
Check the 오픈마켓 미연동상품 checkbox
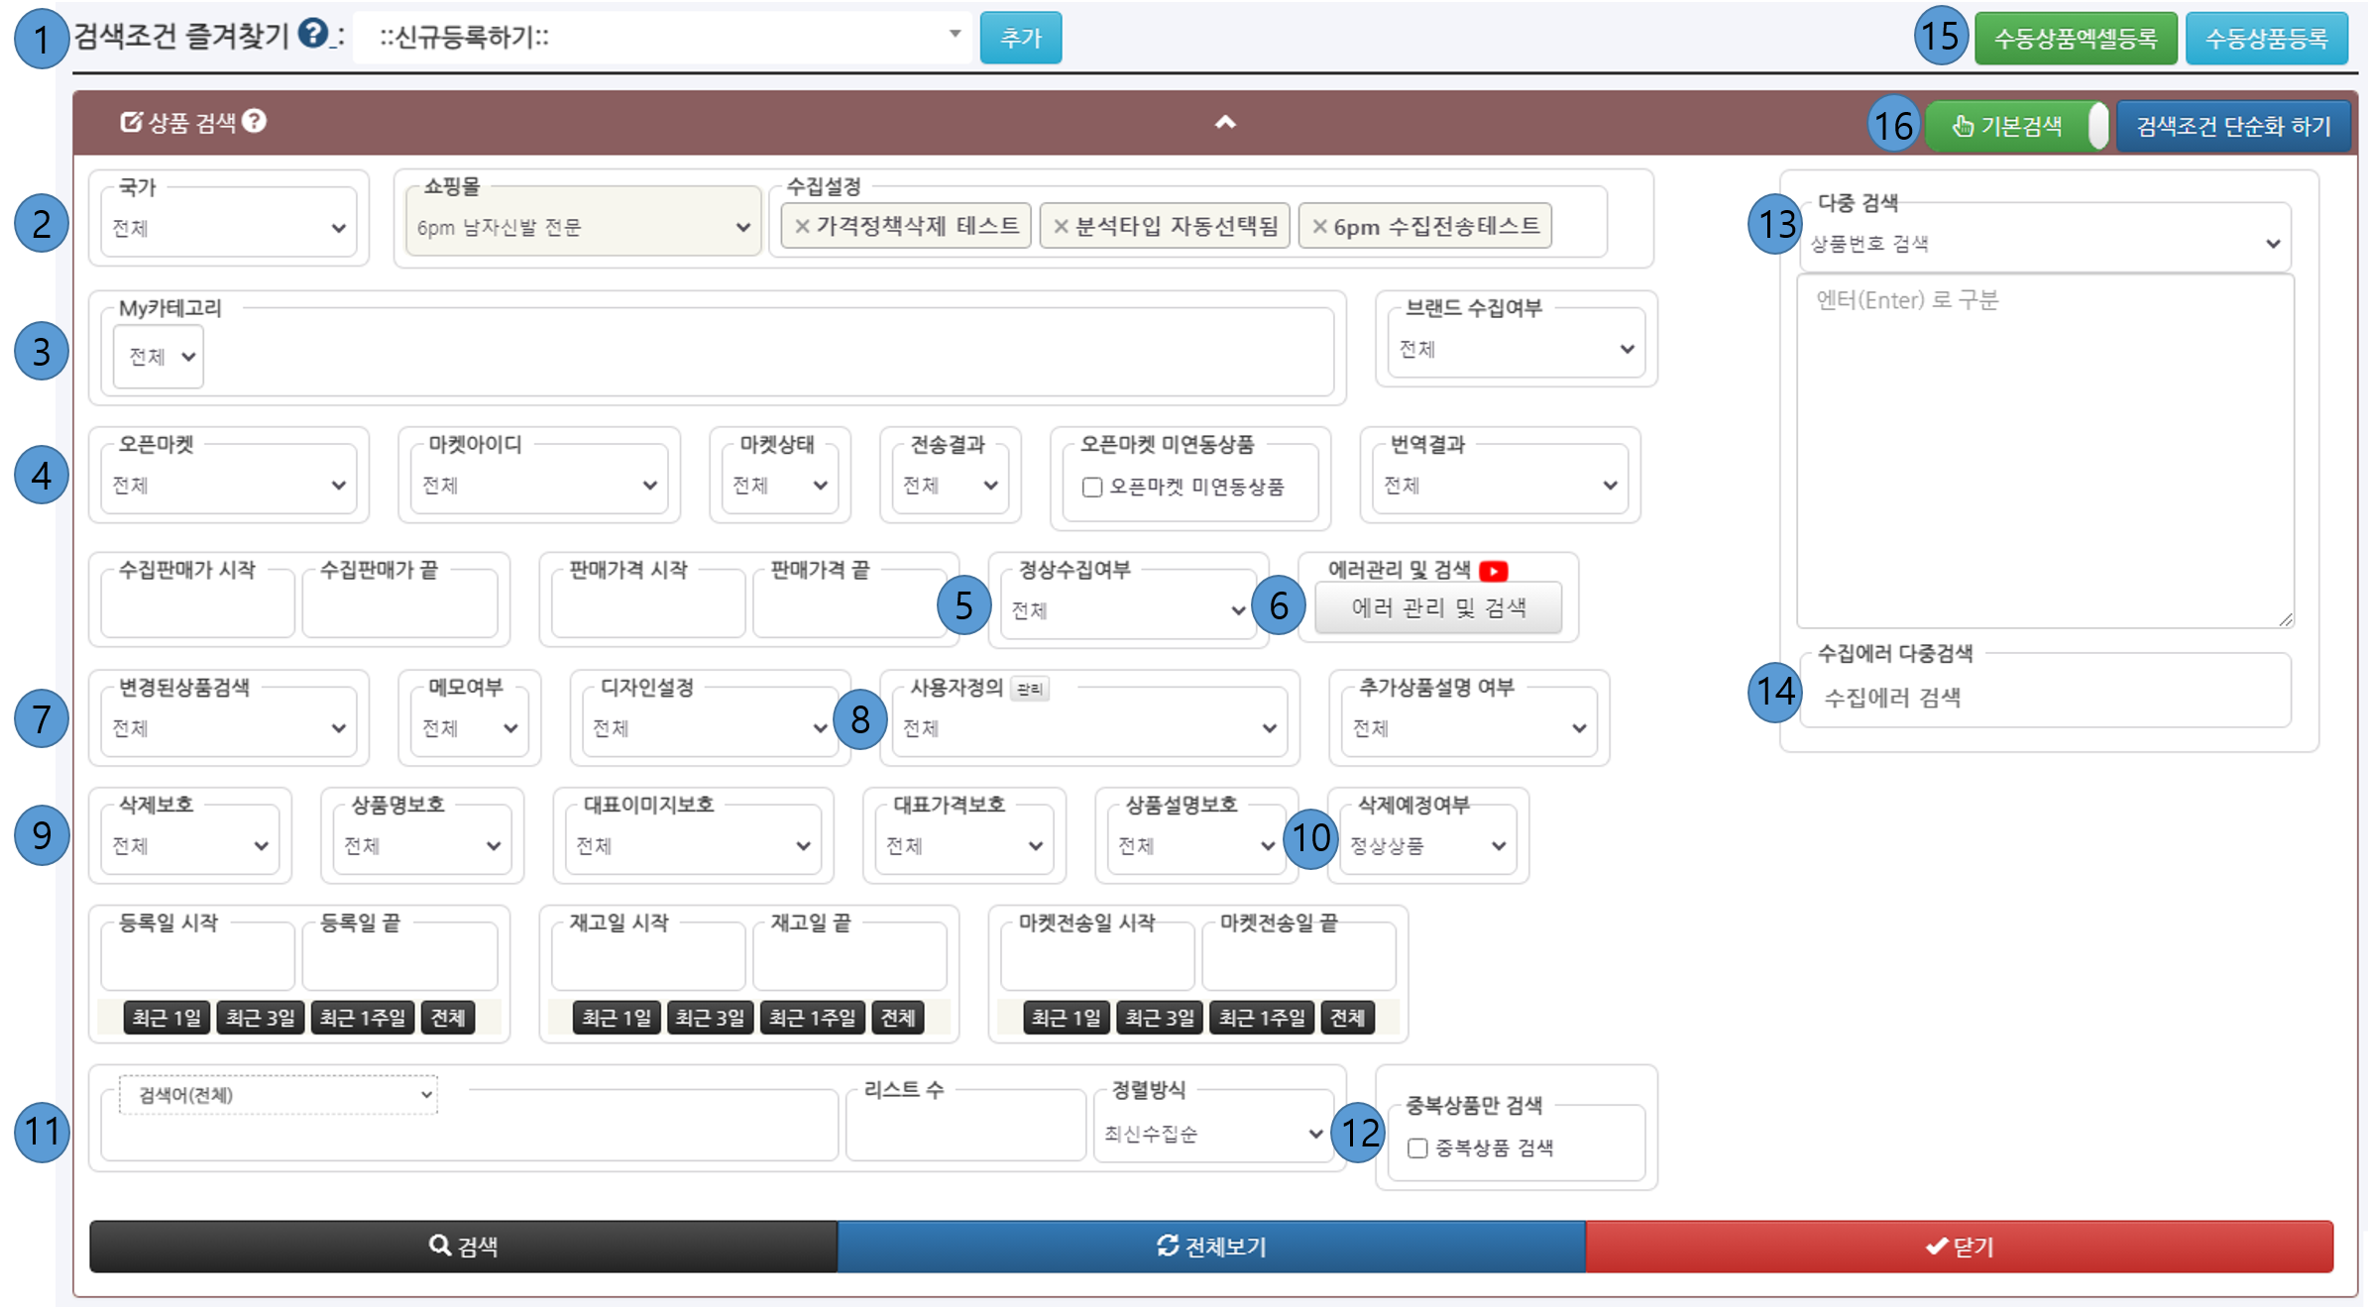[1092, 488]
